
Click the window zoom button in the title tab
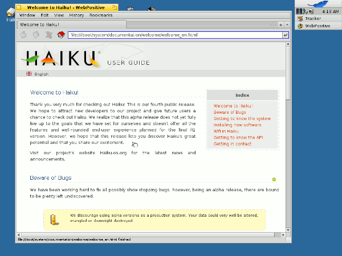click(115, 7)
